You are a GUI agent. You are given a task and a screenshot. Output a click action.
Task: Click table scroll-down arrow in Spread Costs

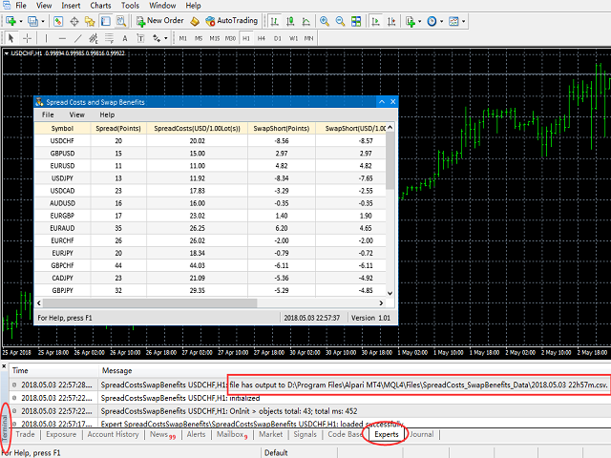click(390, 293)
